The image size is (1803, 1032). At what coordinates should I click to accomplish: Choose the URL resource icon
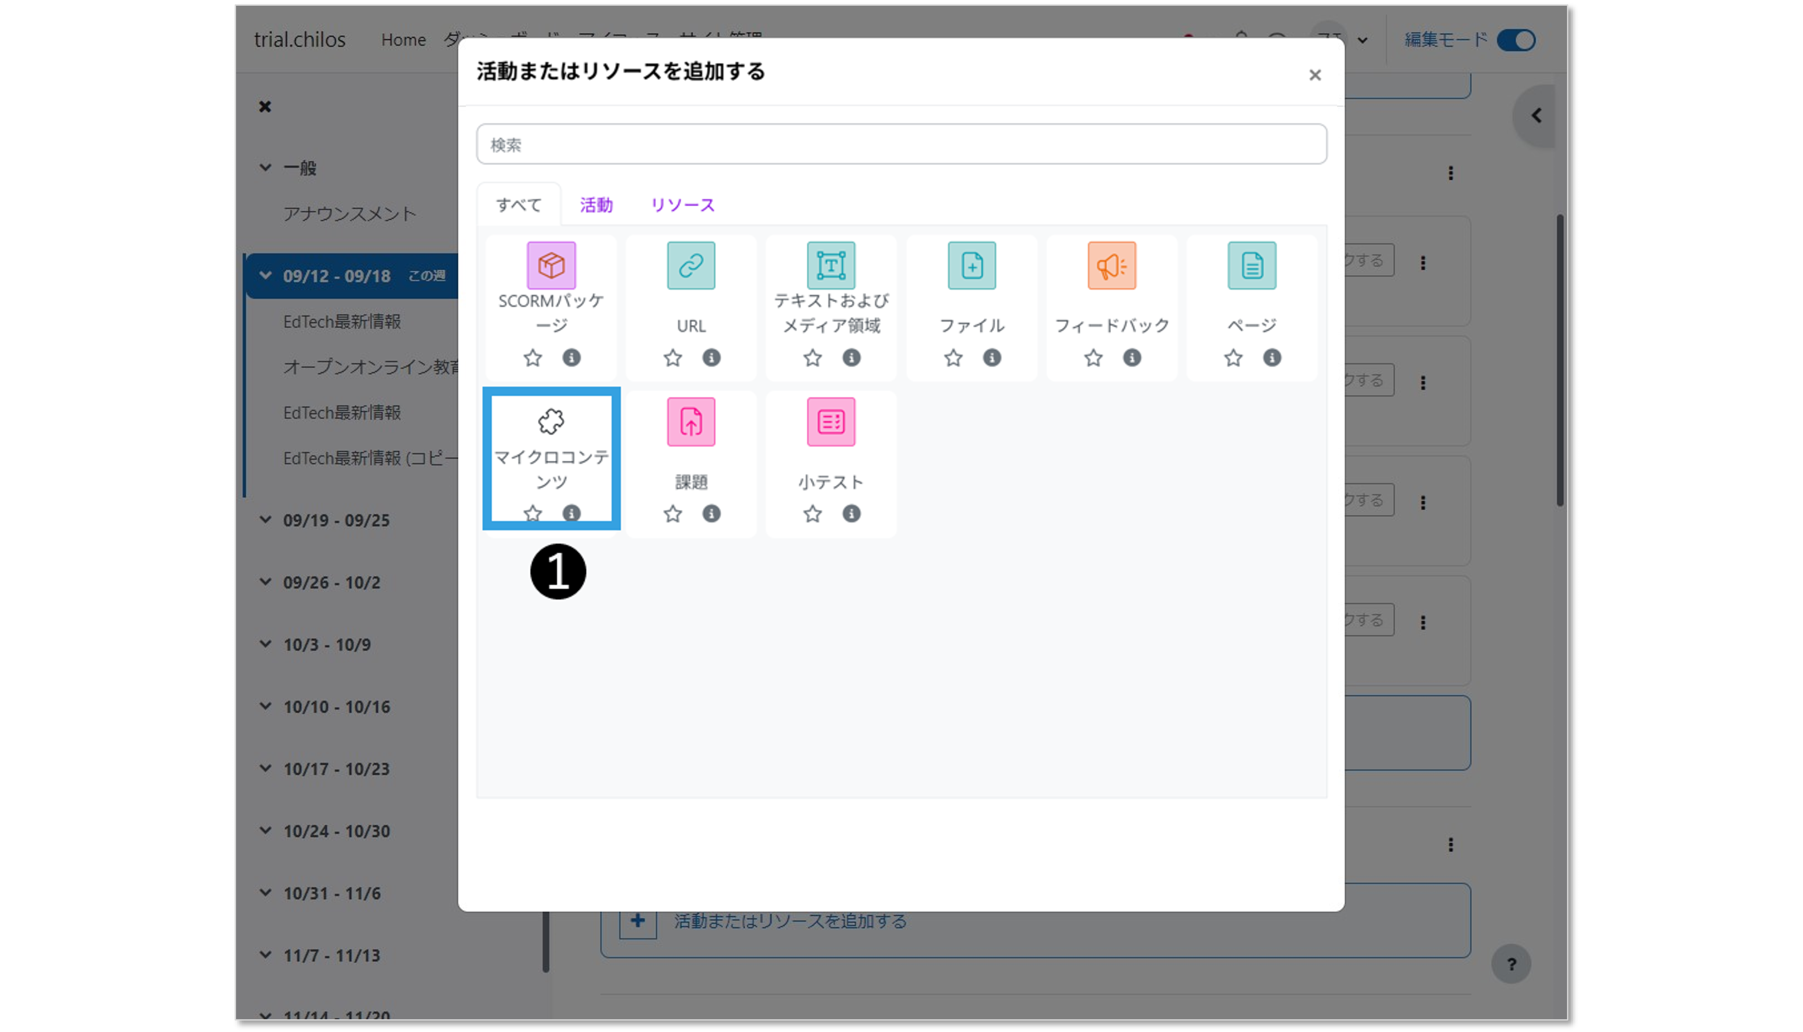690,266
